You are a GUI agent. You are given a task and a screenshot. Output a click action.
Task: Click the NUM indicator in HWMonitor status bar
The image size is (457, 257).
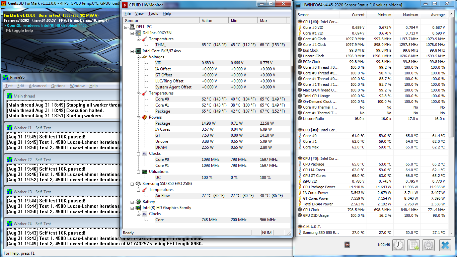(267, 233)
